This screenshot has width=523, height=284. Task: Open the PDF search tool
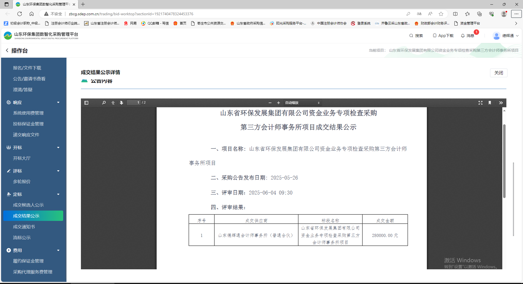point(104,103)
